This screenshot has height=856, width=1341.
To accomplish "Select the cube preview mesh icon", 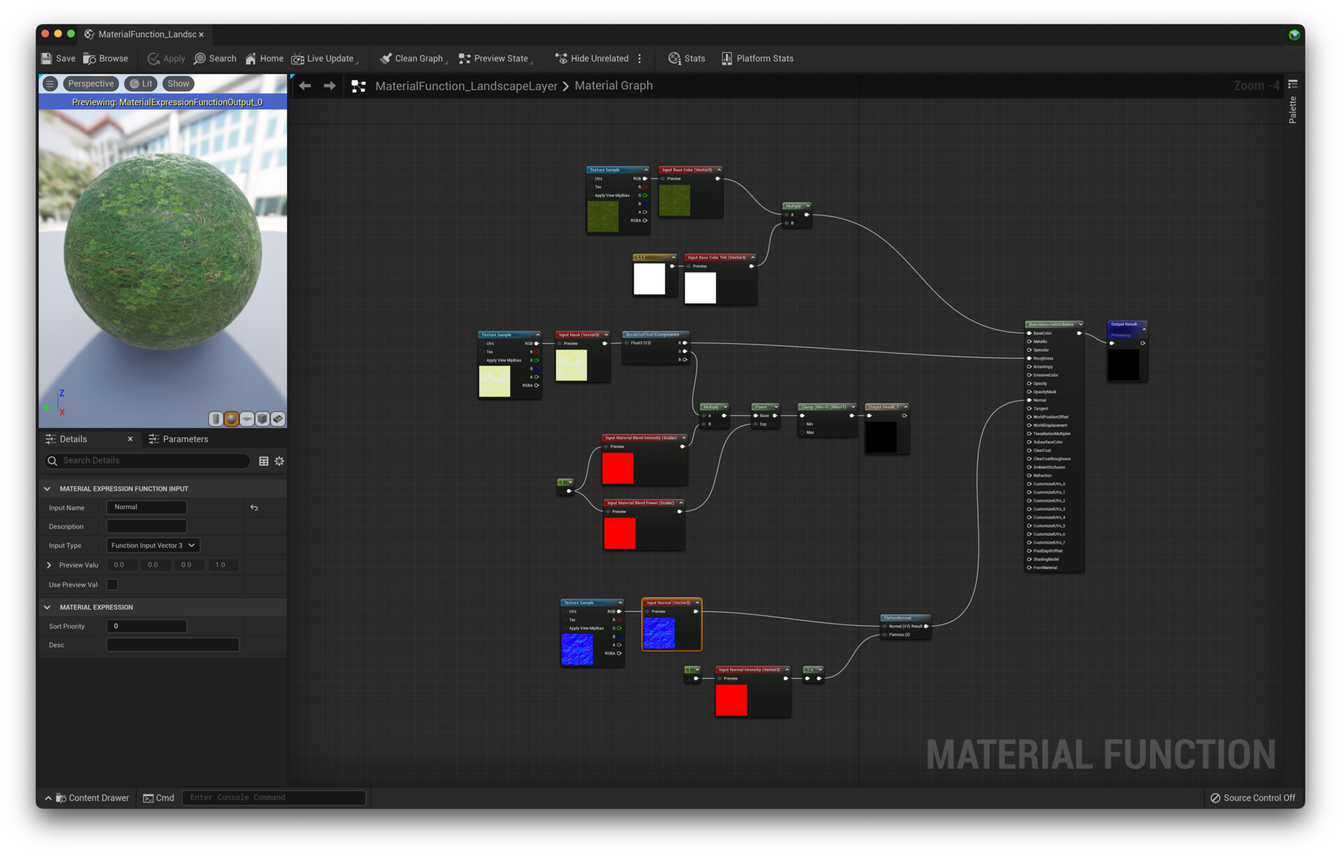I will point(262,419).
